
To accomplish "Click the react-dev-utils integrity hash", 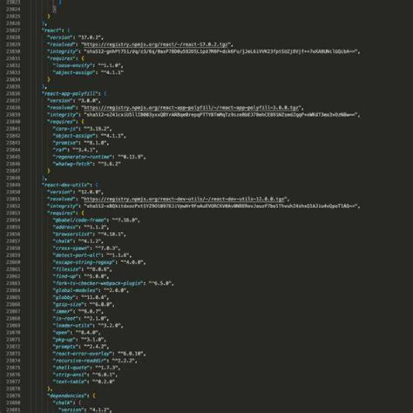I will coord(221,206).
